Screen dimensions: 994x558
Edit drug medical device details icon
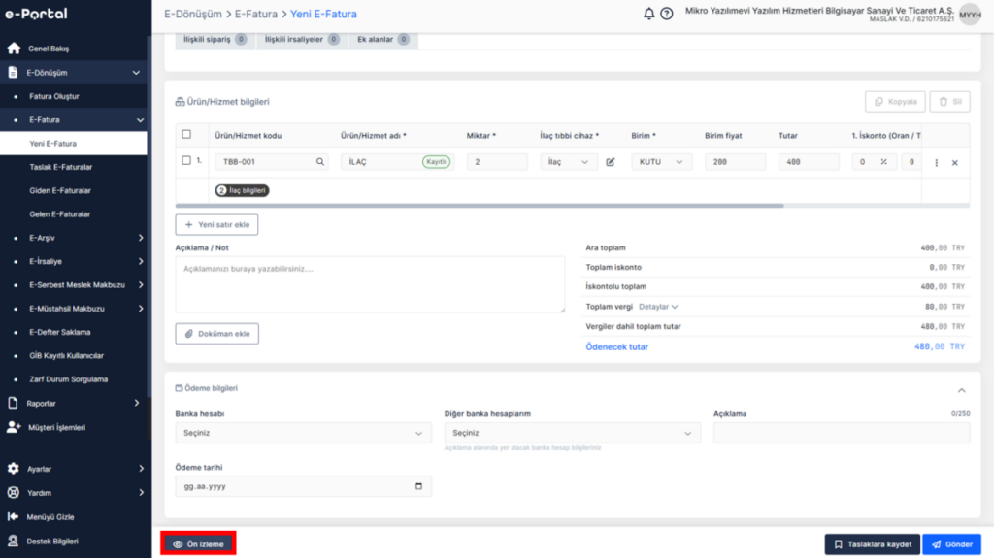click(611, 162)
